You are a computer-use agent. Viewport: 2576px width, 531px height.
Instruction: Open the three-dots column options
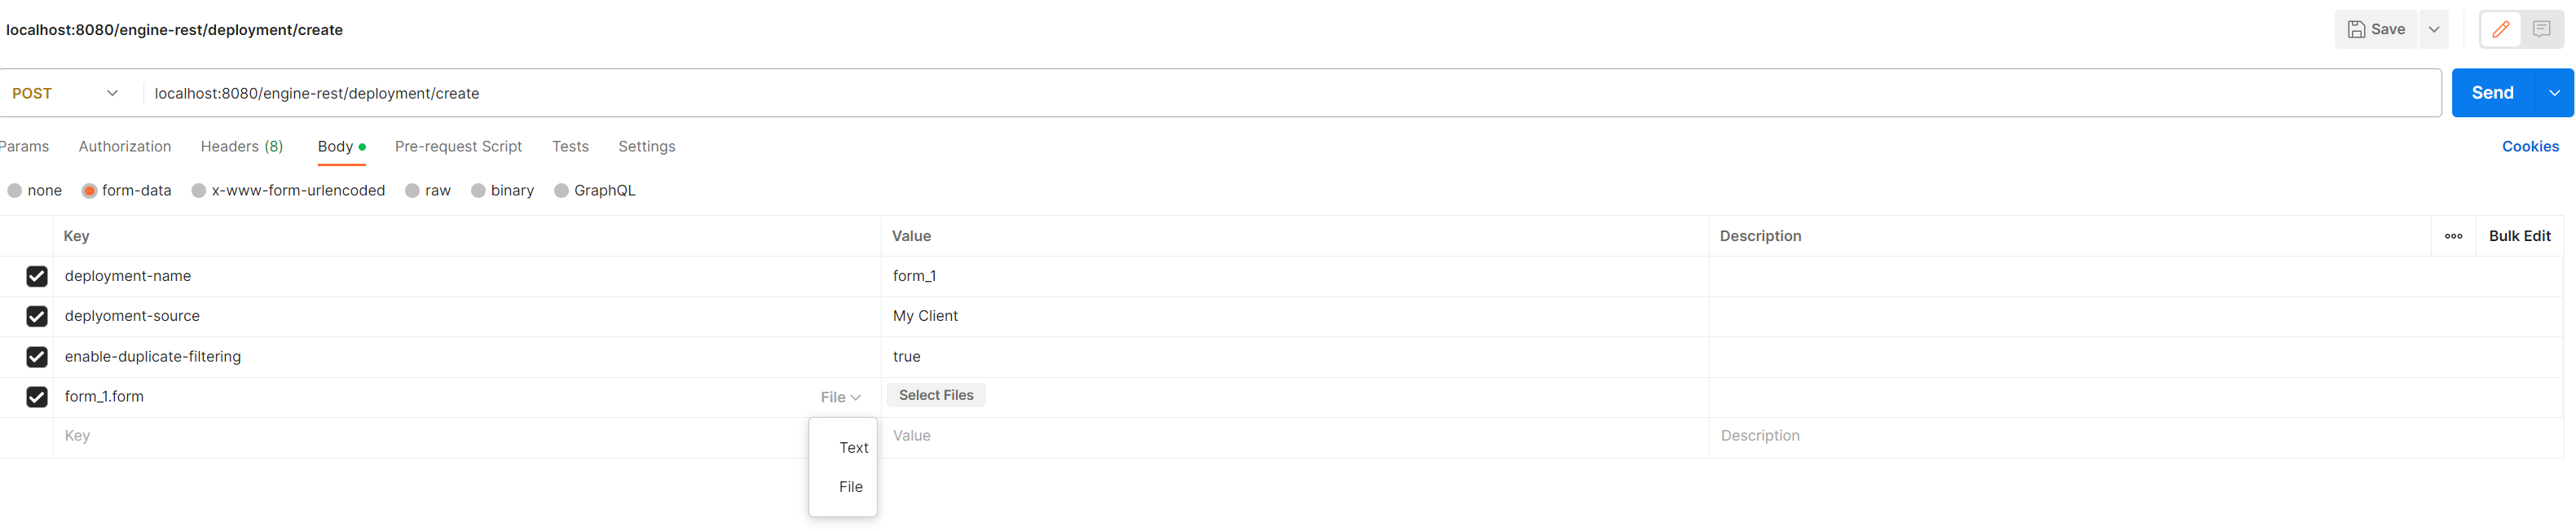(2453, 237)
